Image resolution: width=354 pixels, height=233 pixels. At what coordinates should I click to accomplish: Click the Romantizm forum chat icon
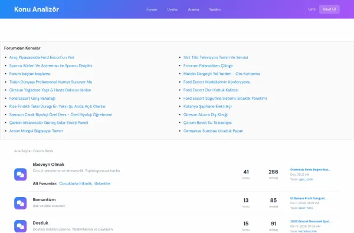(20, 203)
